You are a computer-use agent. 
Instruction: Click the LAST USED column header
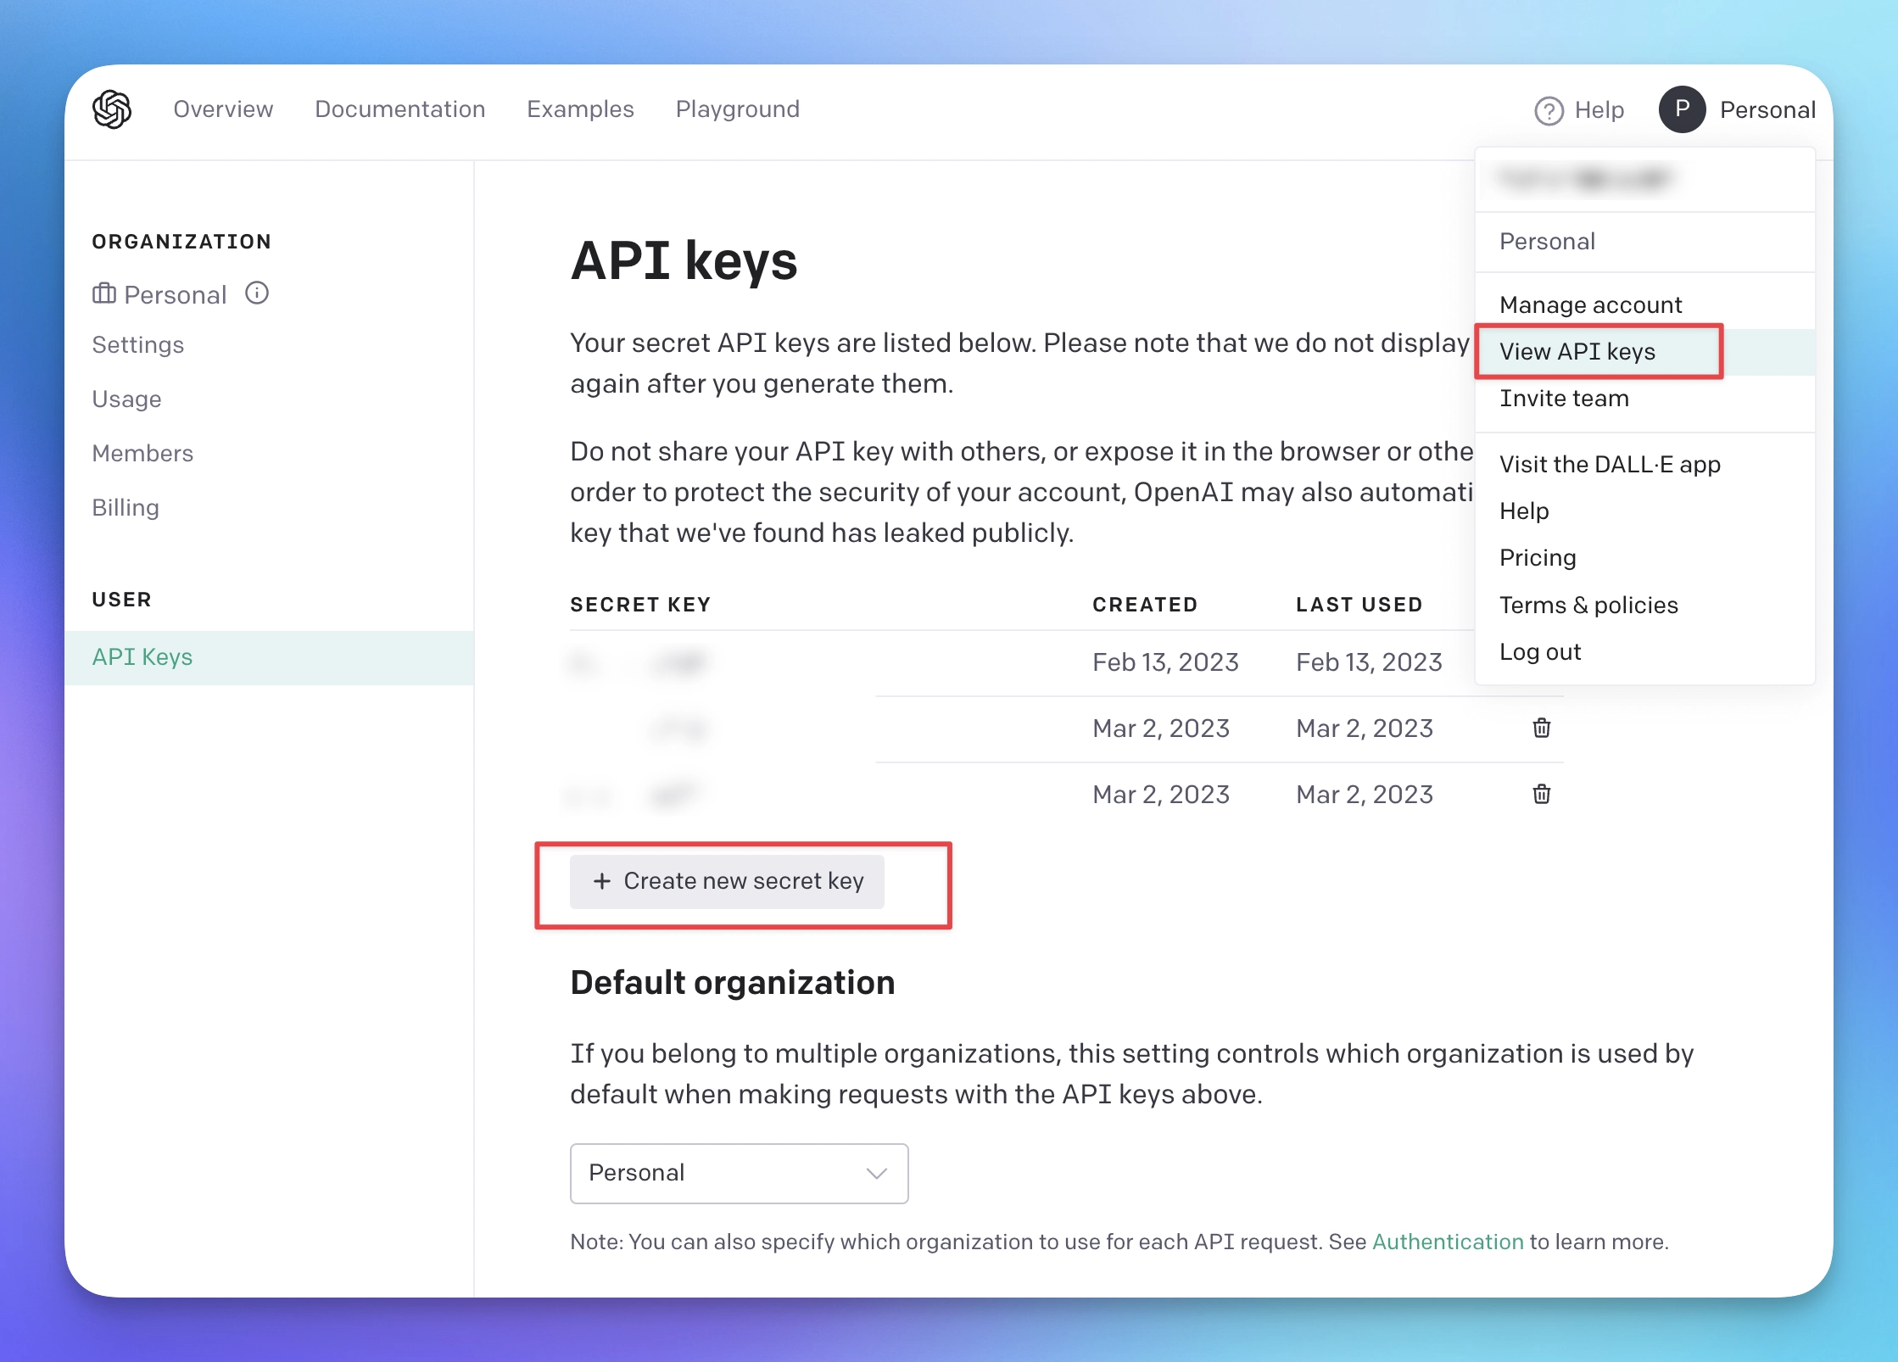(1359, 605)
